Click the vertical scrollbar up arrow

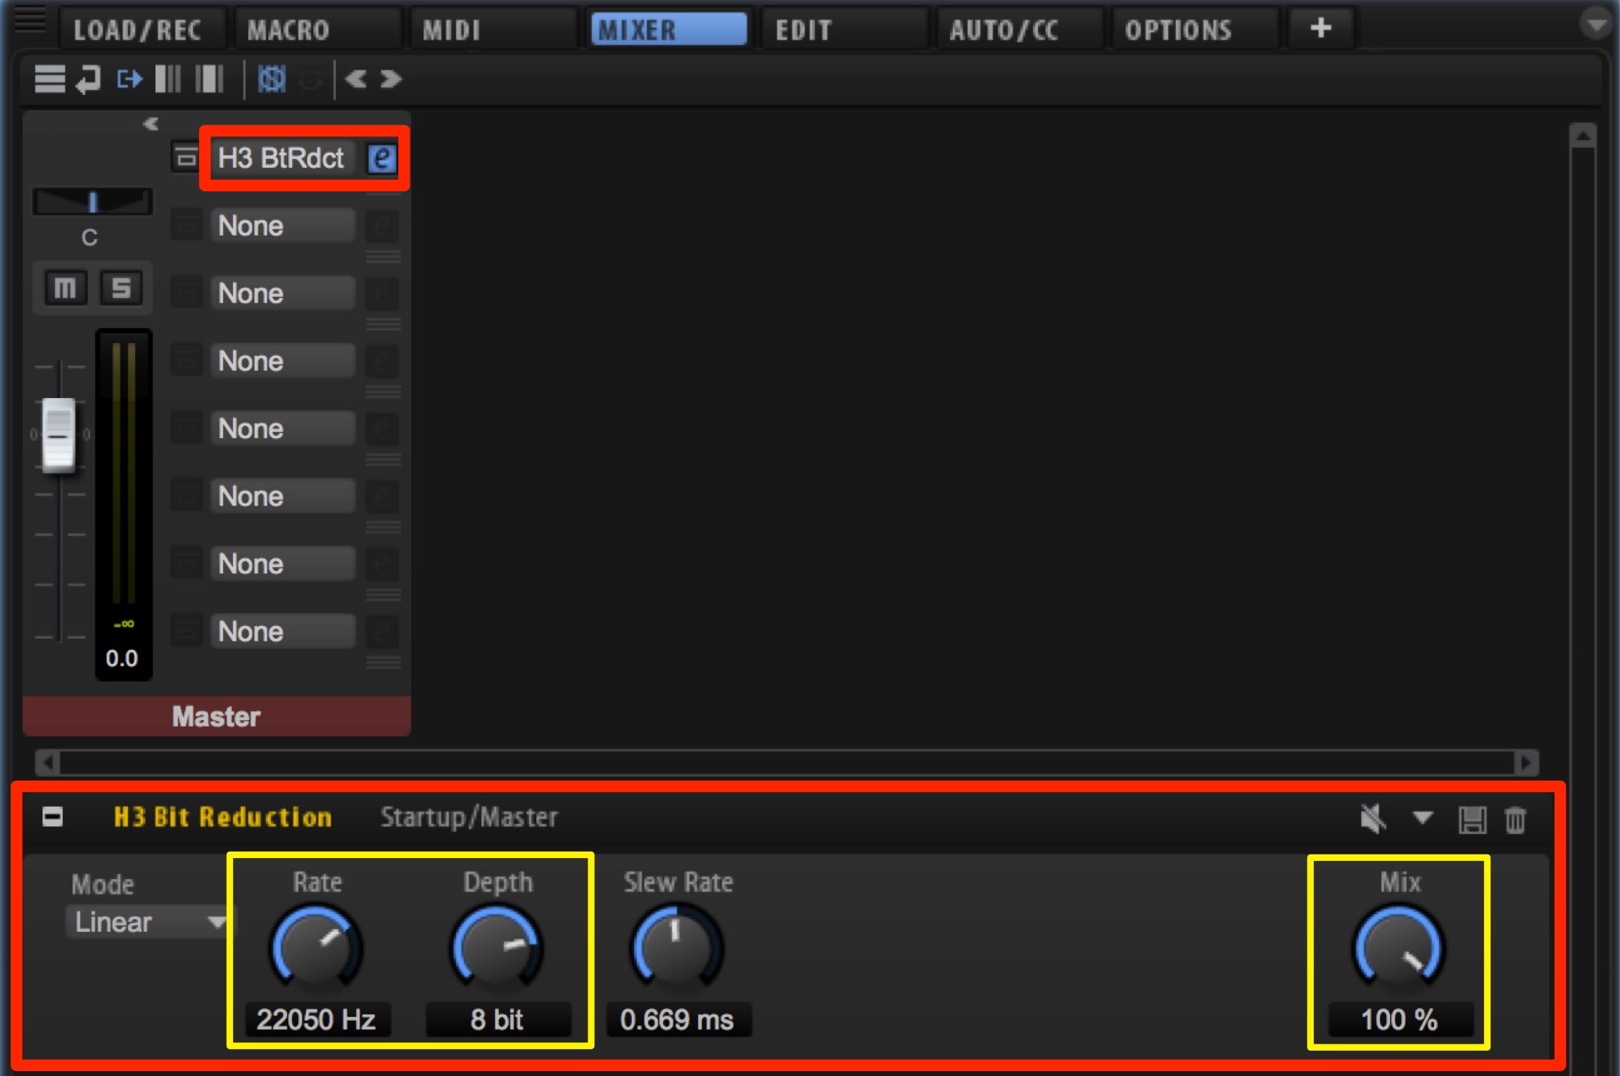click(1583, 135)
